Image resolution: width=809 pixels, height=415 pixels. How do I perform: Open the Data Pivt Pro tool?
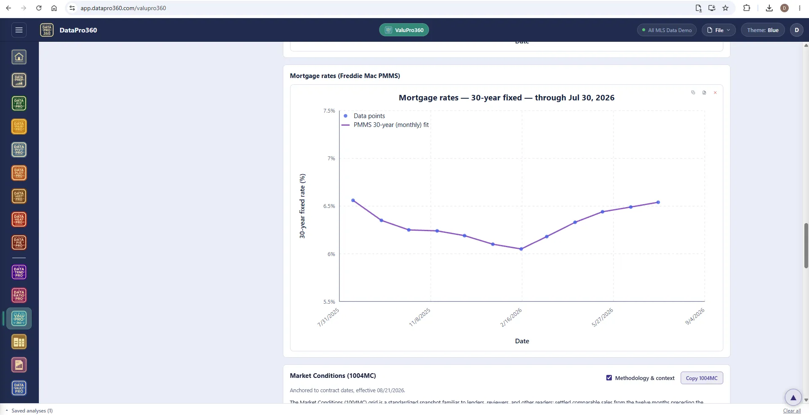pyautogui.click(x=19, y=150)
